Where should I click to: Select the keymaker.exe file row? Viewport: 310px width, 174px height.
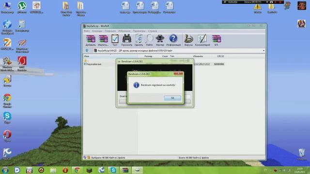[154, 64]
